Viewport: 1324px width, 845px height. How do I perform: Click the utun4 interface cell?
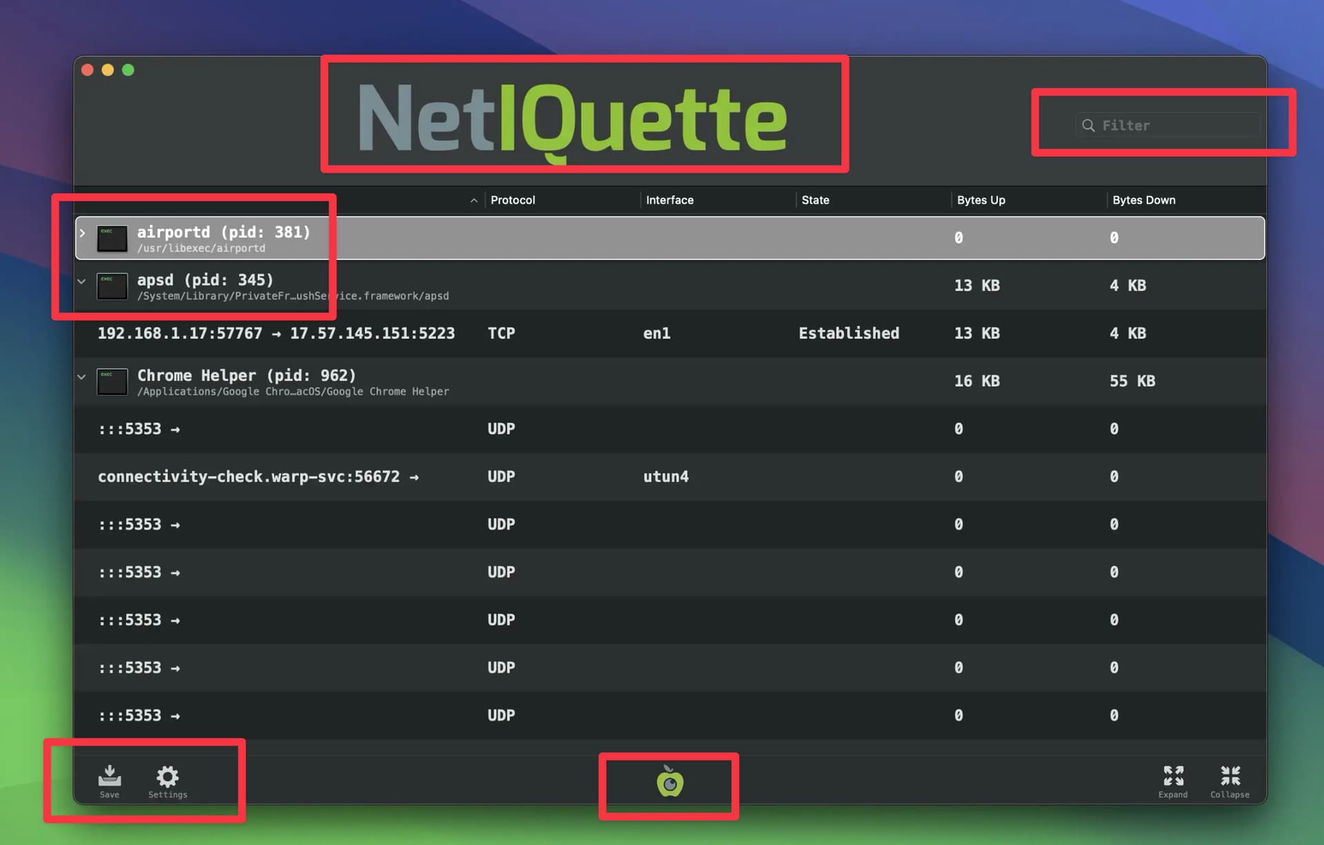point(665,477)
